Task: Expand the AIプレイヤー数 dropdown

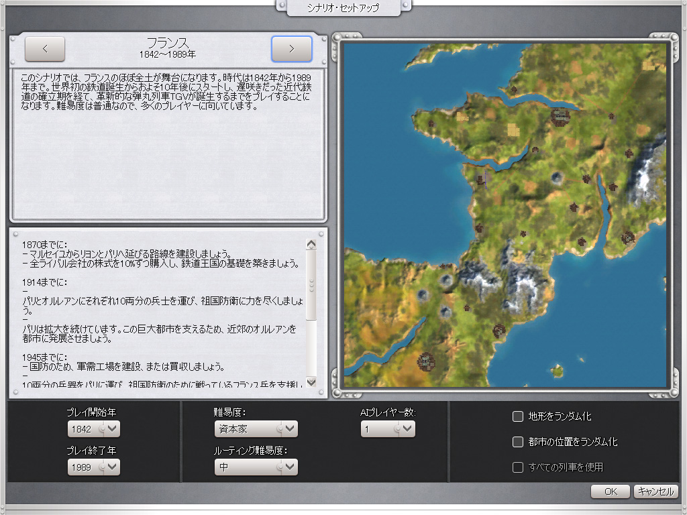Action: point(388,428)
